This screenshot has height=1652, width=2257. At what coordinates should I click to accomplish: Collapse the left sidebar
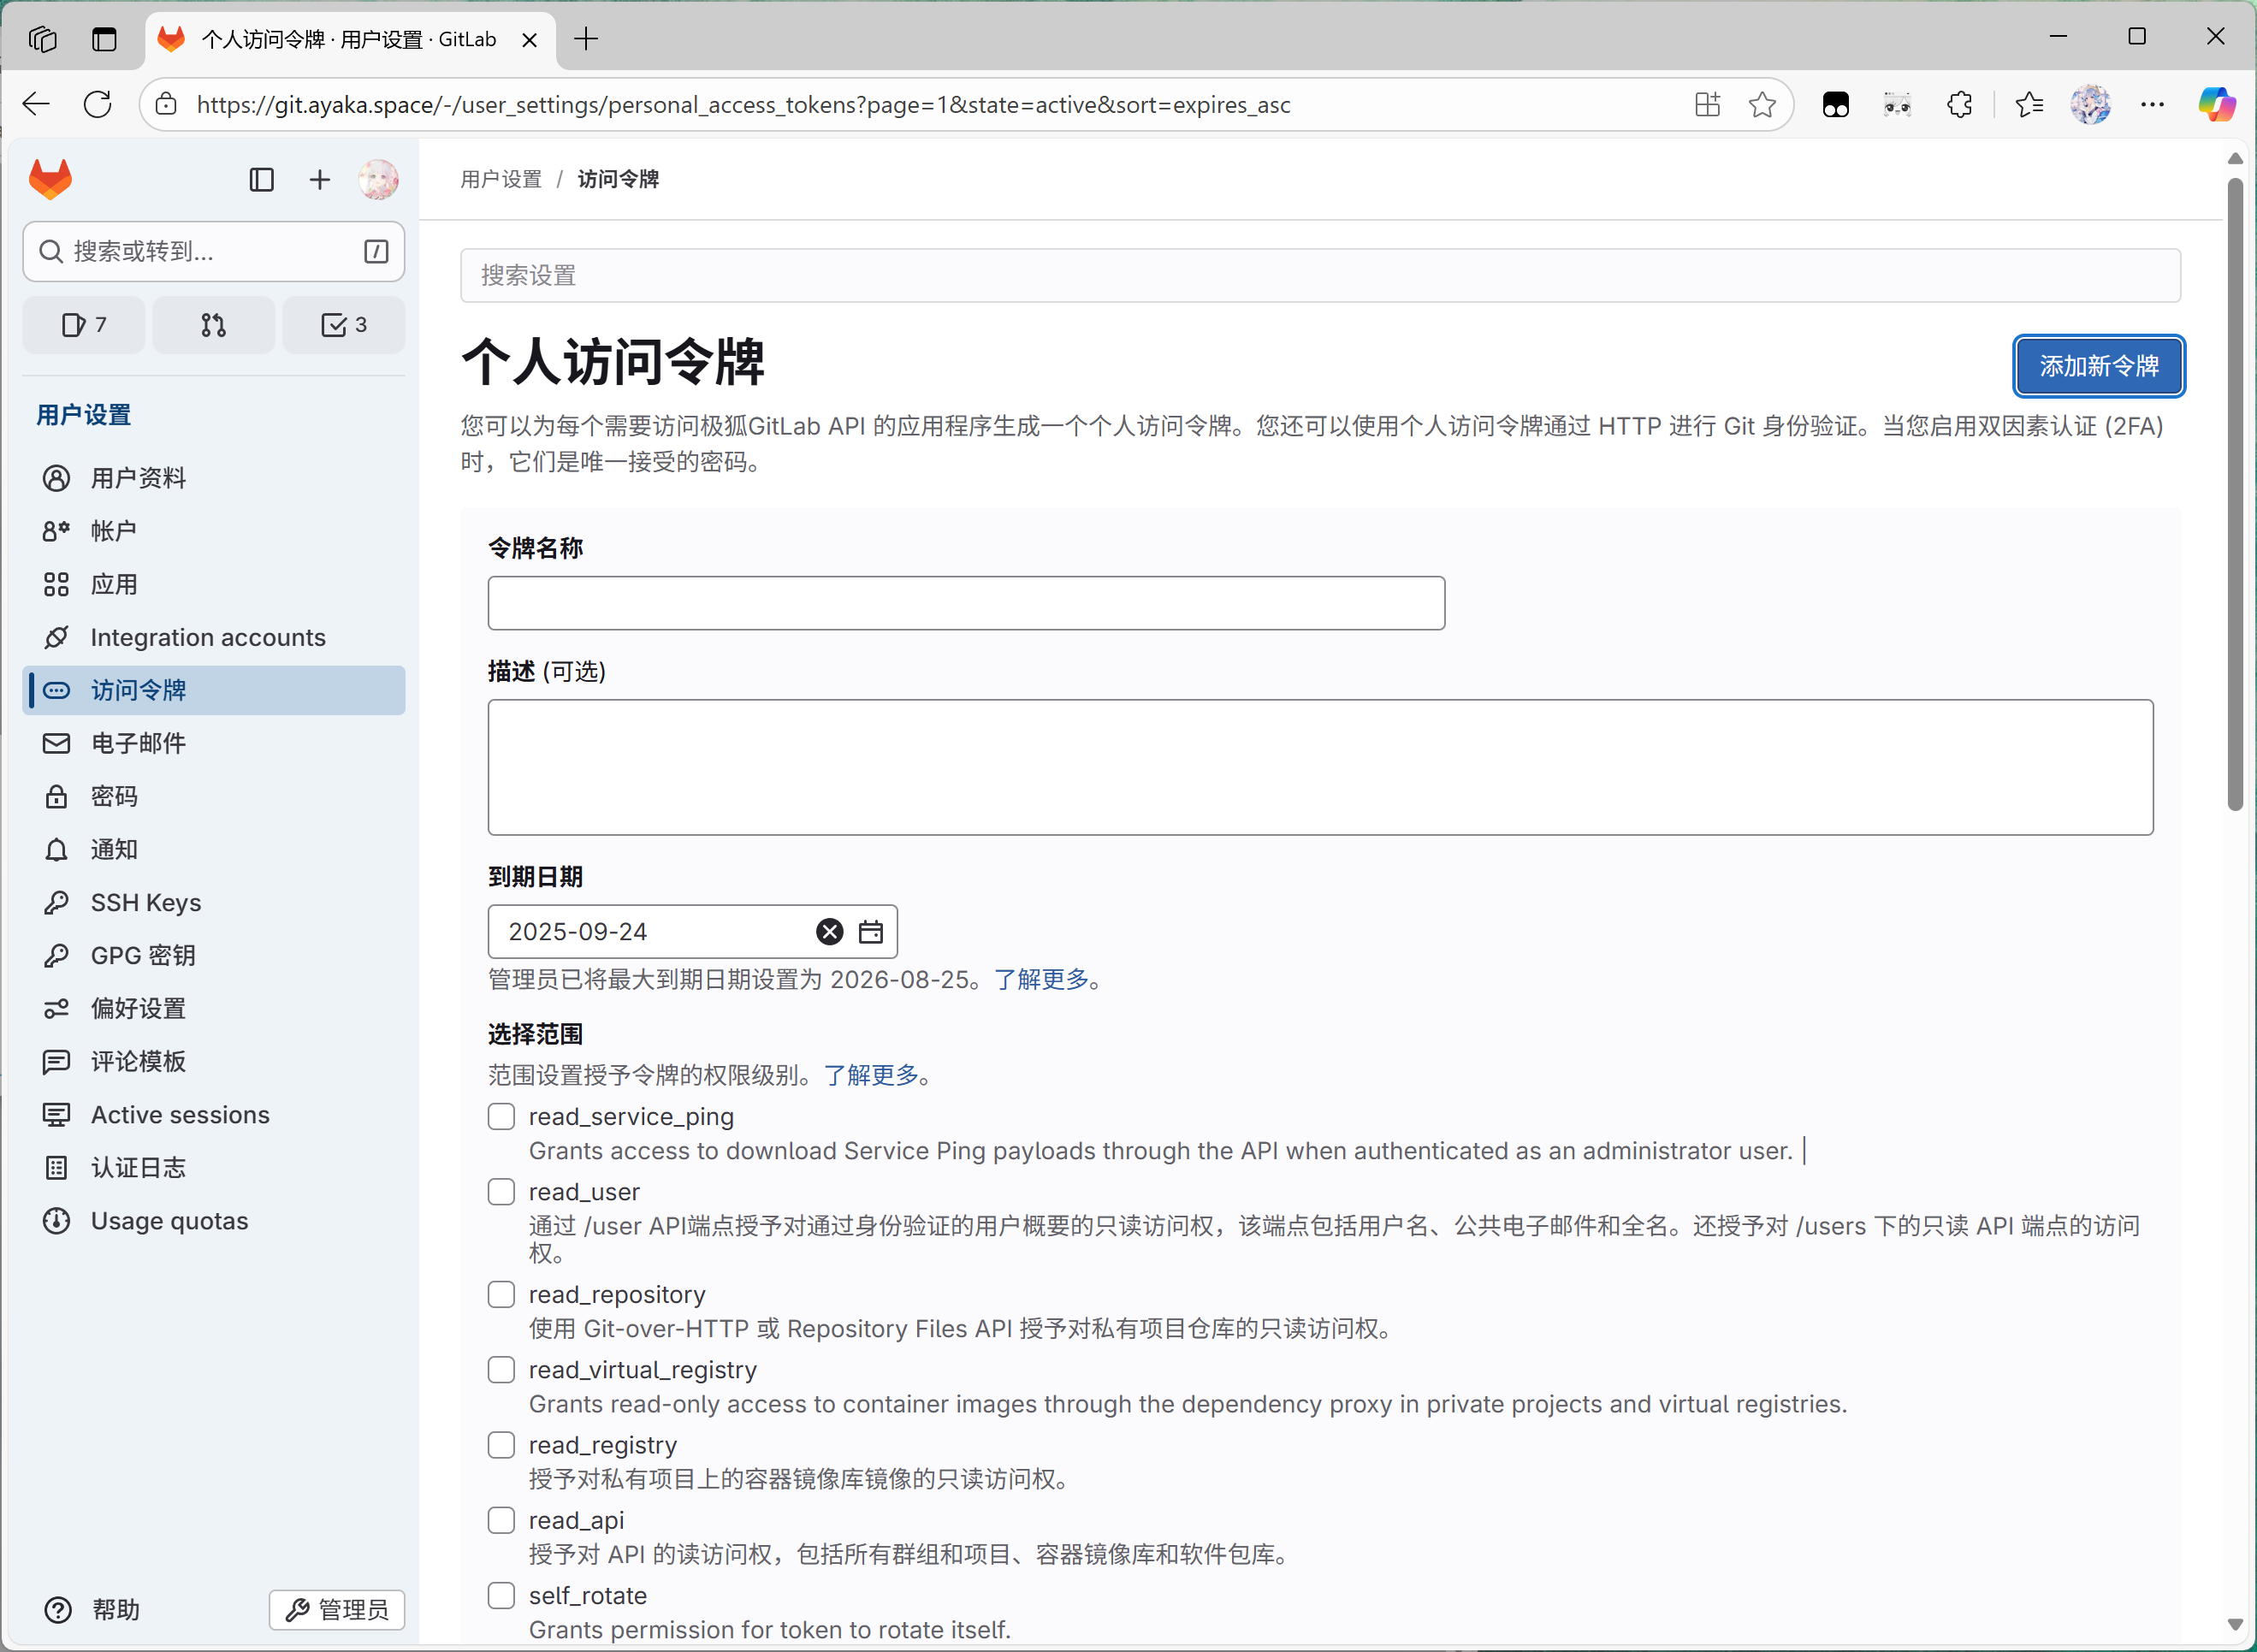pos(261,179)
